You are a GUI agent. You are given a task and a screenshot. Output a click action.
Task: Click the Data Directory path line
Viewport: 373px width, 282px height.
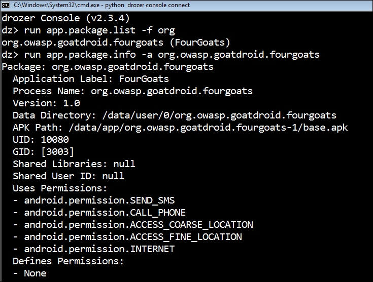click(174, 115)
